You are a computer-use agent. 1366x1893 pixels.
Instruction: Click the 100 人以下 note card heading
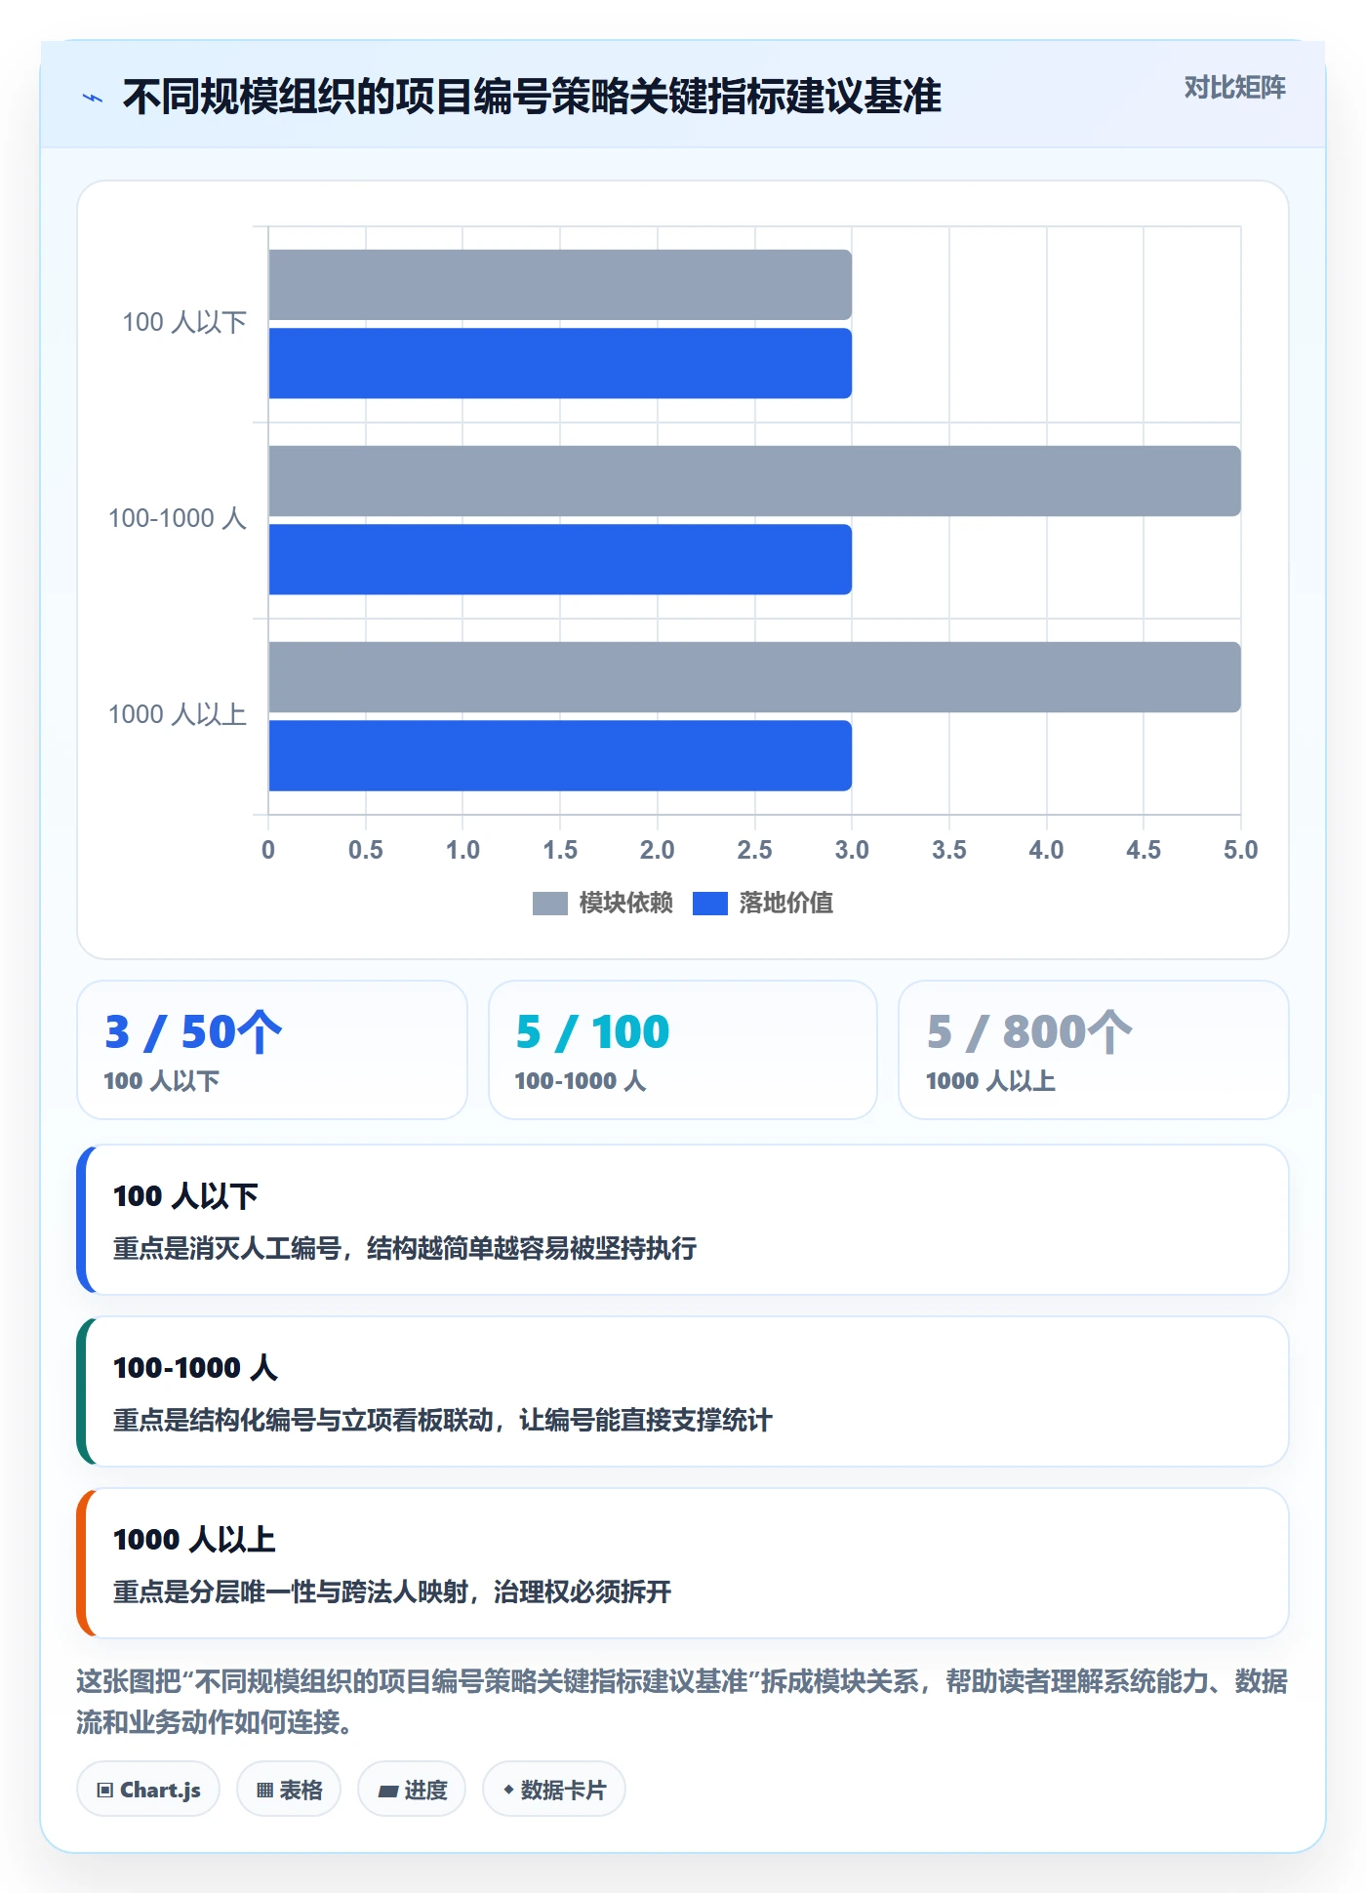point(185,1195)
